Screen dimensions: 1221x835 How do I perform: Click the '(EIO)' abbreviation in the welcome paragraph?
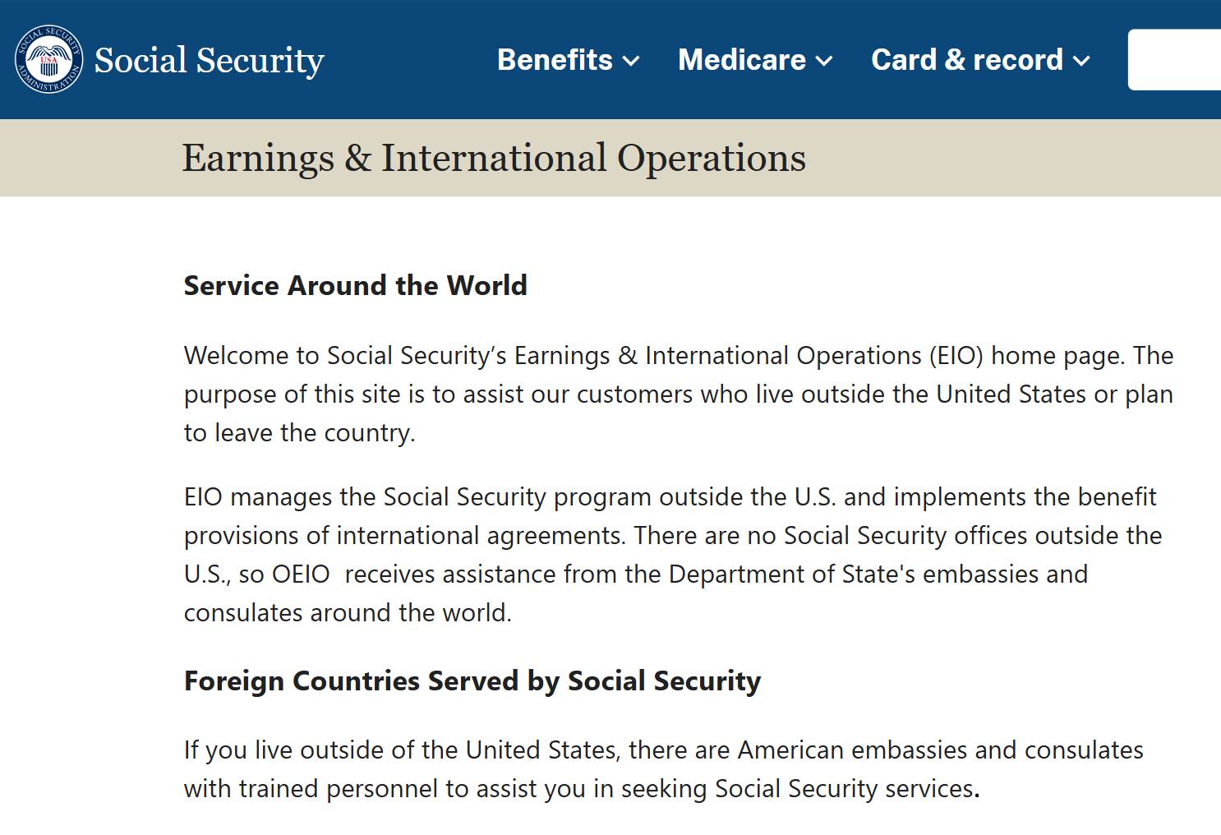point(956,355)
